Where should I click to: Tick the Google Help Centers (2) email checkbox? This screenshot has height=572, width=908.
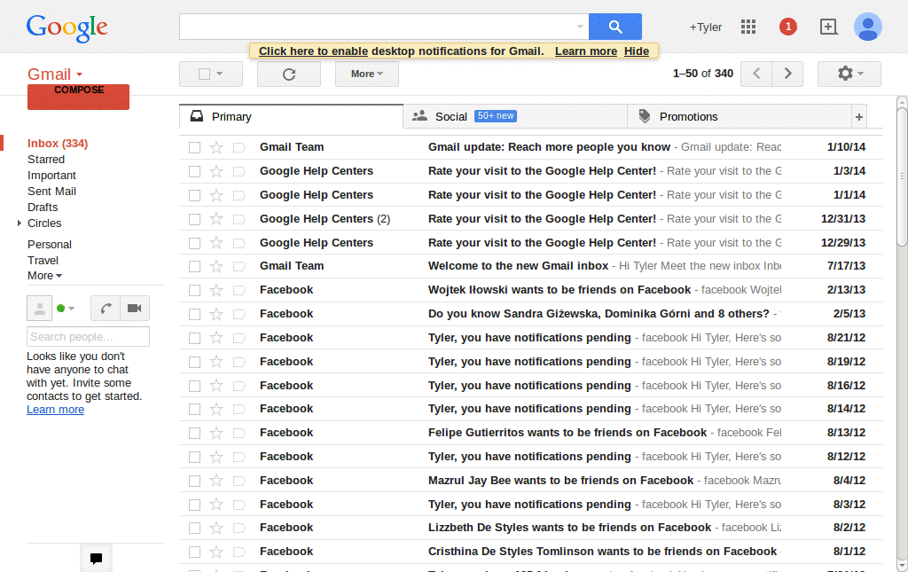tap(194, 219)
